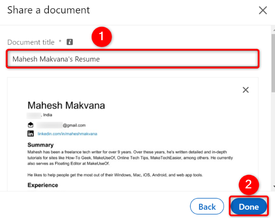
Task: Click the Document title info icon
Action: point(70,42)
